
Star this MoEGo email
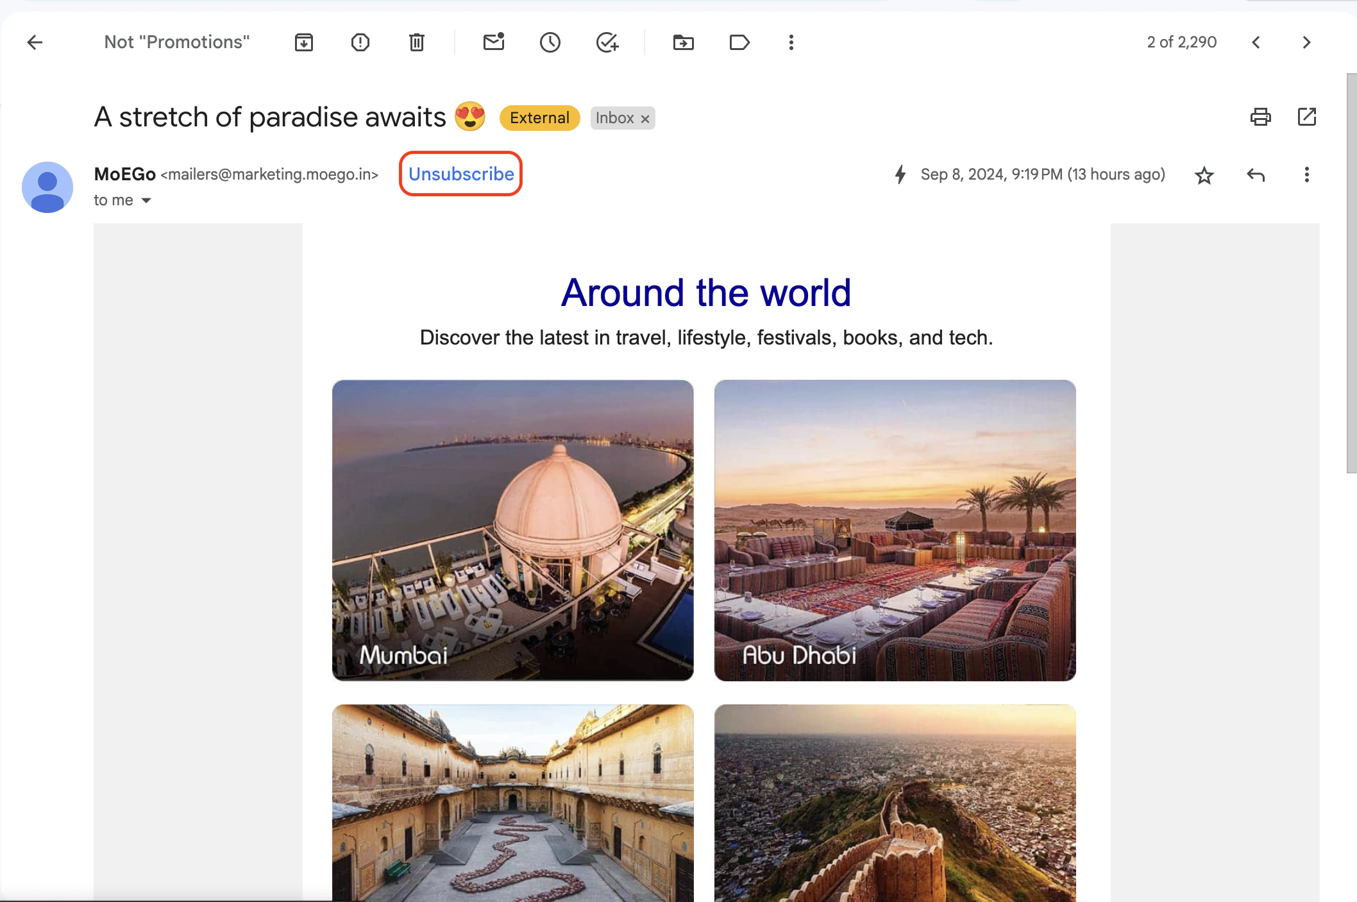(1204, 175)
